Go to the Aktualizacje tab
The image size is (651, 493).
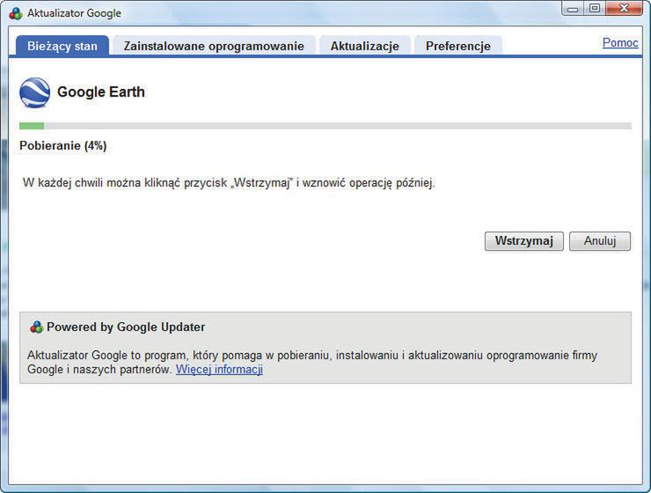(364, 46)
